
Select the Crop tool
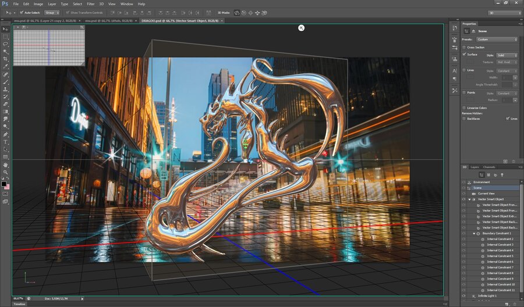[x=5, y=59]
